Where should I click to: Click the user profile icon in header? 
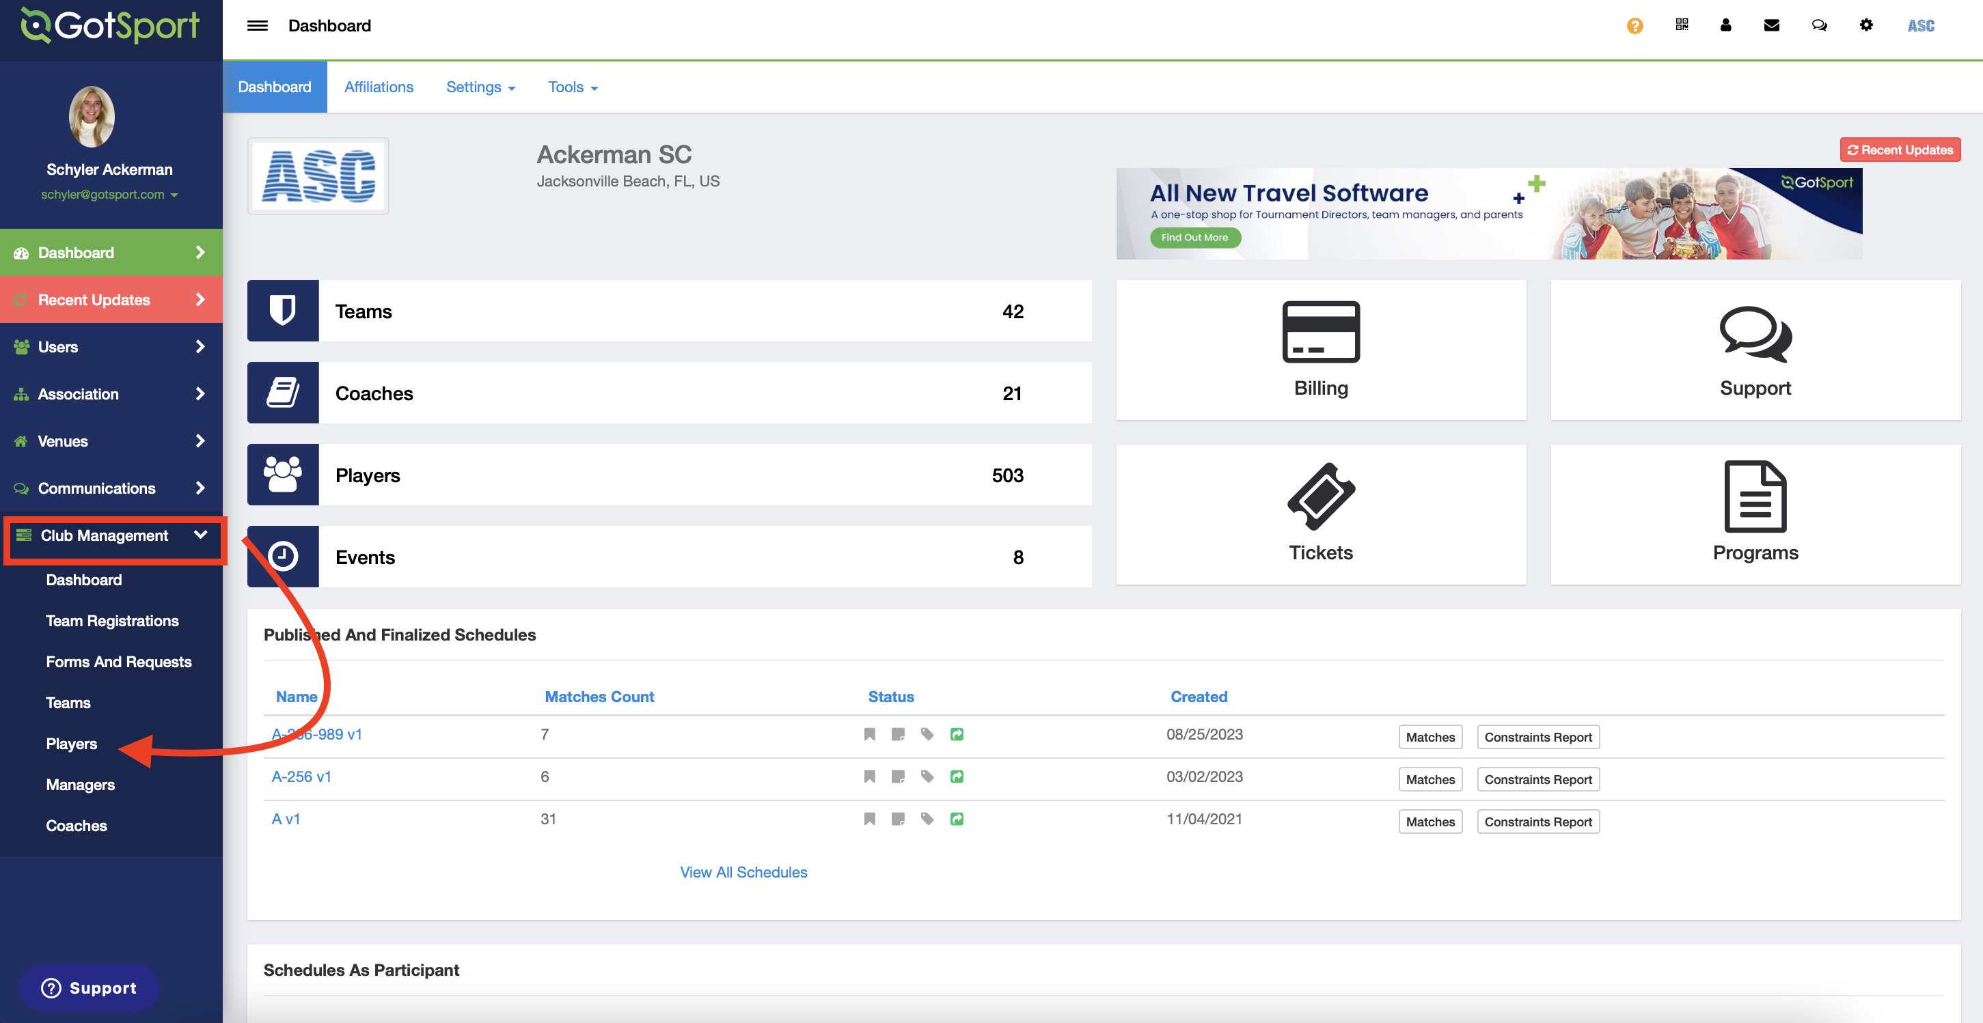[x=1725, y=25]
